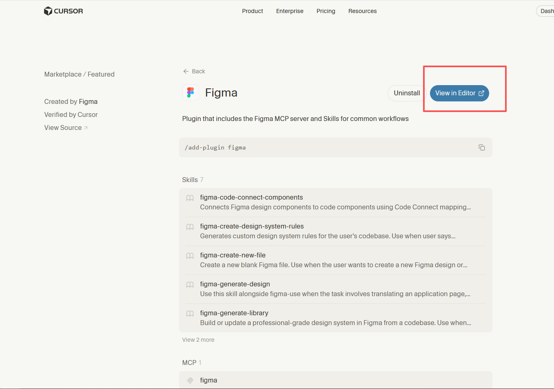The width and height of the screenshot is (554, 389).
Task: Click the description starting 'Build or update a professional-grade'
Action: tap(336, 323)
